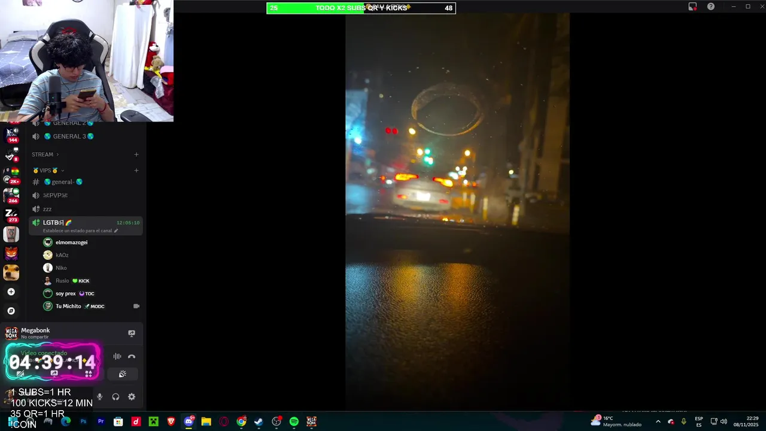Launch Photoshop from taskbar
The width and height of the screenshot is (766, 431).
tap(83, 421)
